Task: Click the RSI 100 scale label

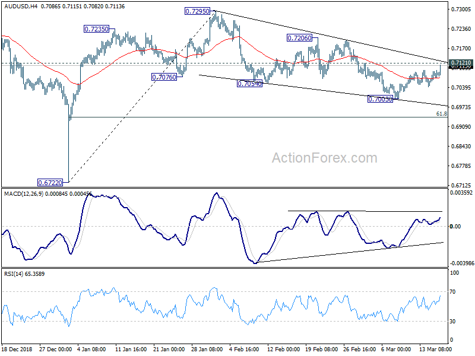Action: [x=455, y=273]
